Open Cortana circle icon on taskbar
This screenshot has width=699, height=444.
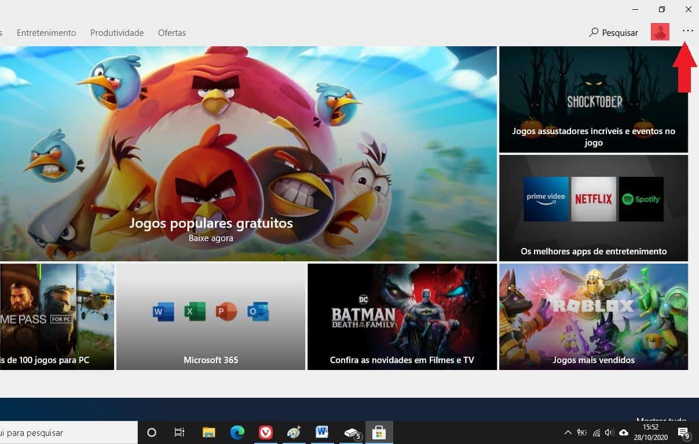(x=152, y=432)
